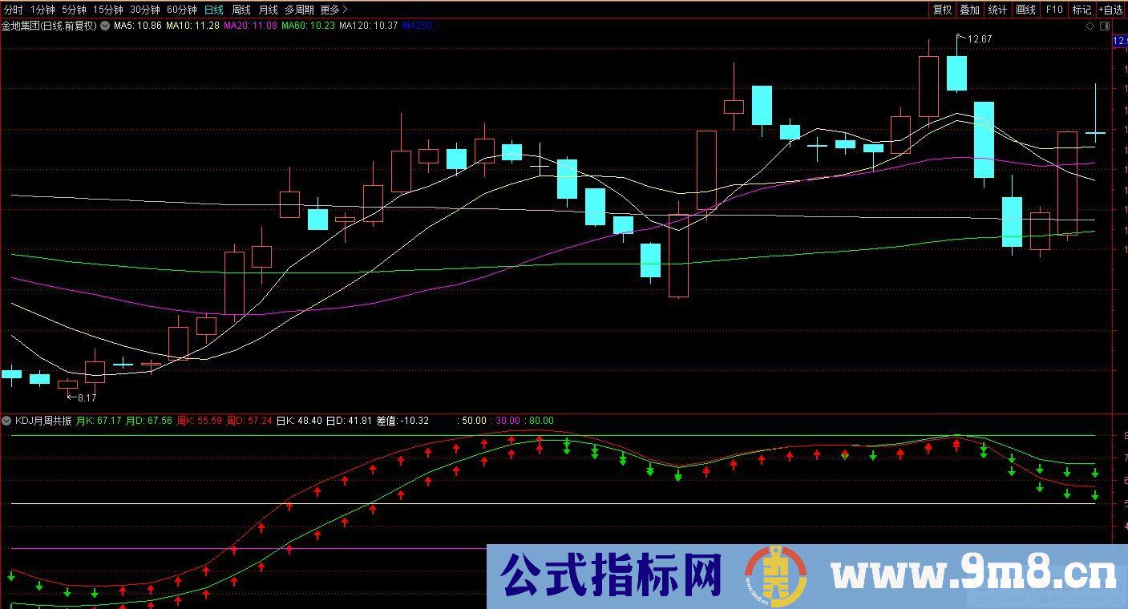Click the 叠加 overlay button

pos(969,10)
